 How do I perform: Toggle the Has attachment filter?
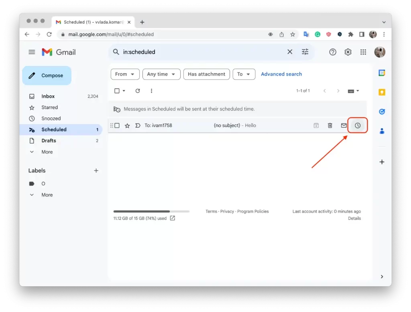[x=207, y=74]
